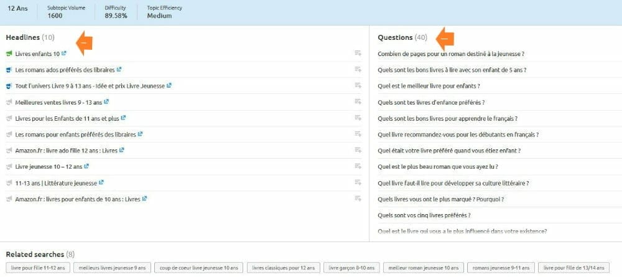Click add-to-list icon for "Les romans ados" row

click(358, 70)
